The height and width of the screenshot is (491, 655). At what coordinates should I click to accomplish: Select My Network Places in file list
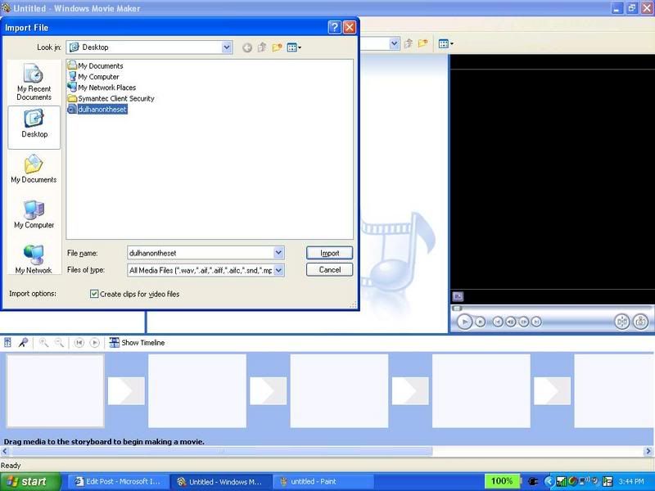102,88
